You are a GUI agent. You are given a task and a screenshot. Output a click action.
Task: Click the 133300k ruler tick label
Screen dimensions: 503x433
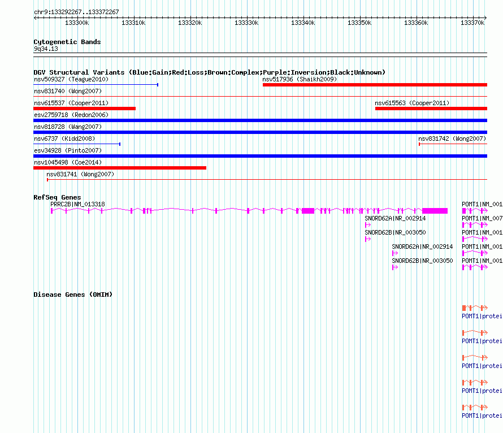tap(77, 23)
